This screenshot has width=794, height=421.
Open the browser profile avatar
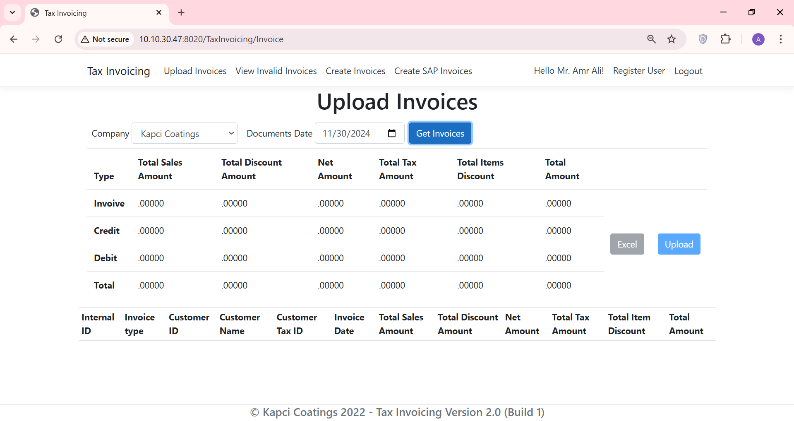coord(758,39)
